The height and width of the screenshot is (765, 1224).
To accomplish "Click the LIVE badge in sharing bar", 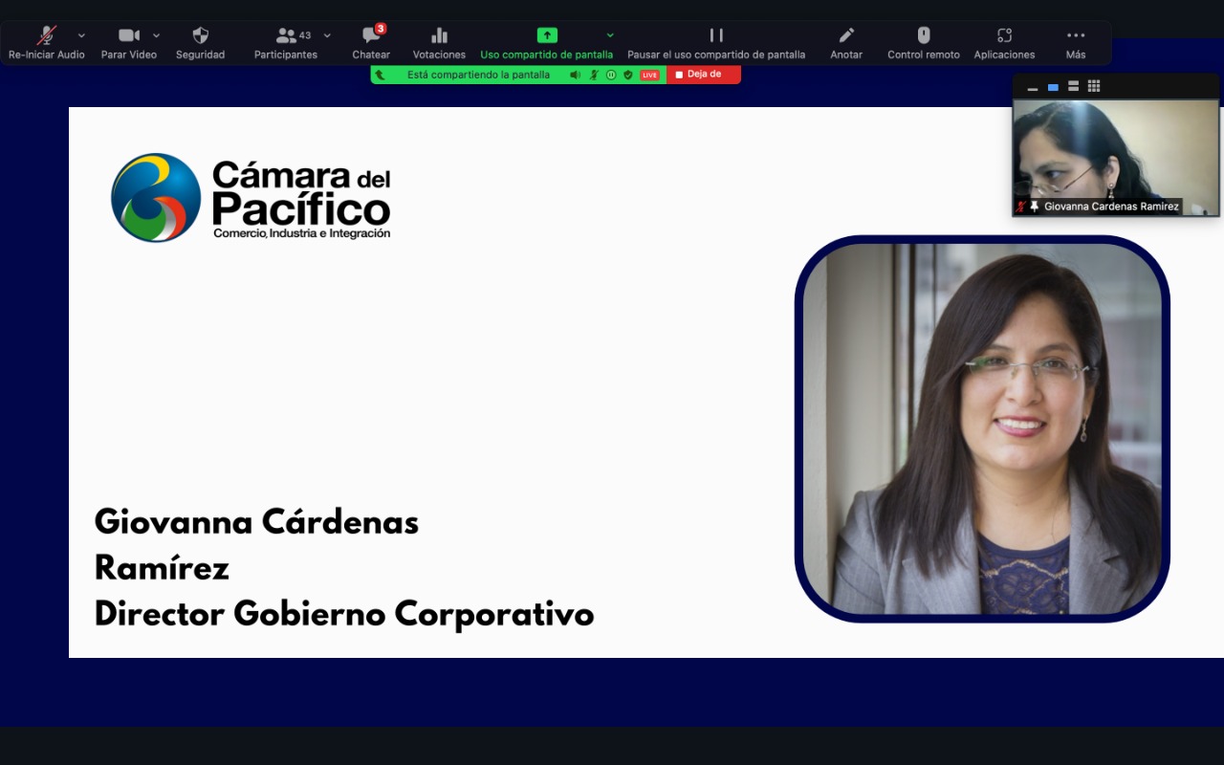I will [x=650, y=75].
